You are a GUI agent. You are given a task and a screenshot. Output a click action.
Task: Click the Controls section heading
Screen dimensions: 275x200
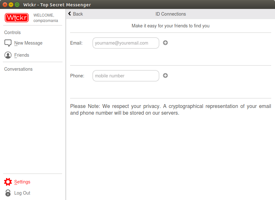[x=12, y=32]
